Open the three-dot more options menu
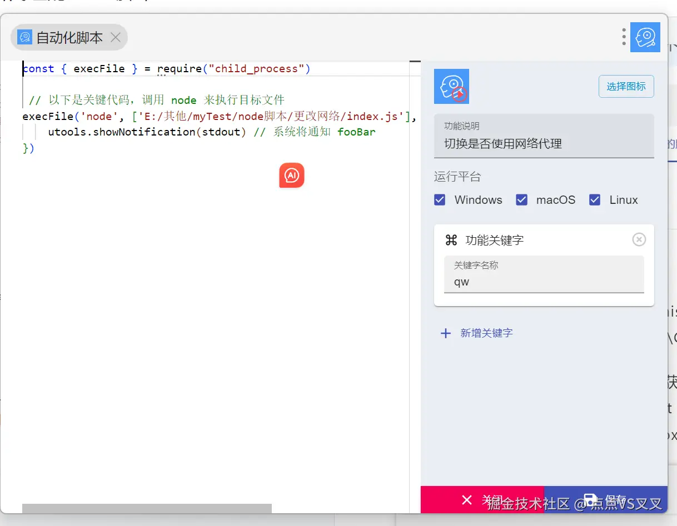This screenshot has height=526, width=677. pos(624,37)
